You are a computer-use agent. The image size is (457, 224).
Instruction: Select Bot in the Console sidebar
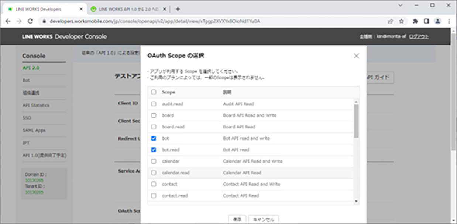coord(26,80)
